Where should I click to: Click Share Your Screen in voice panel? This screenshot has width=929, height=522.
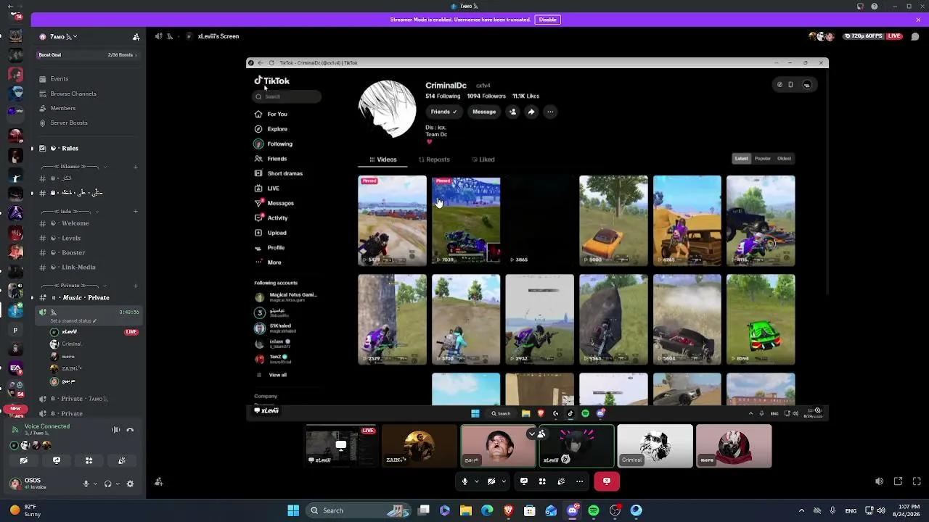(57, 460)
